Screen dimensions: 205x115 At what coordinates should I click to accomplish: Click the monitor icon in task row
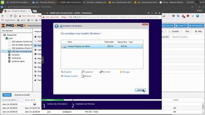(35, 104)
